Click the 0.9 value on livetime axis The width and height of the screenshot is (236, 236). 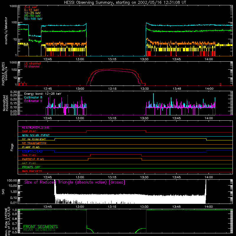tap(14, 214)
